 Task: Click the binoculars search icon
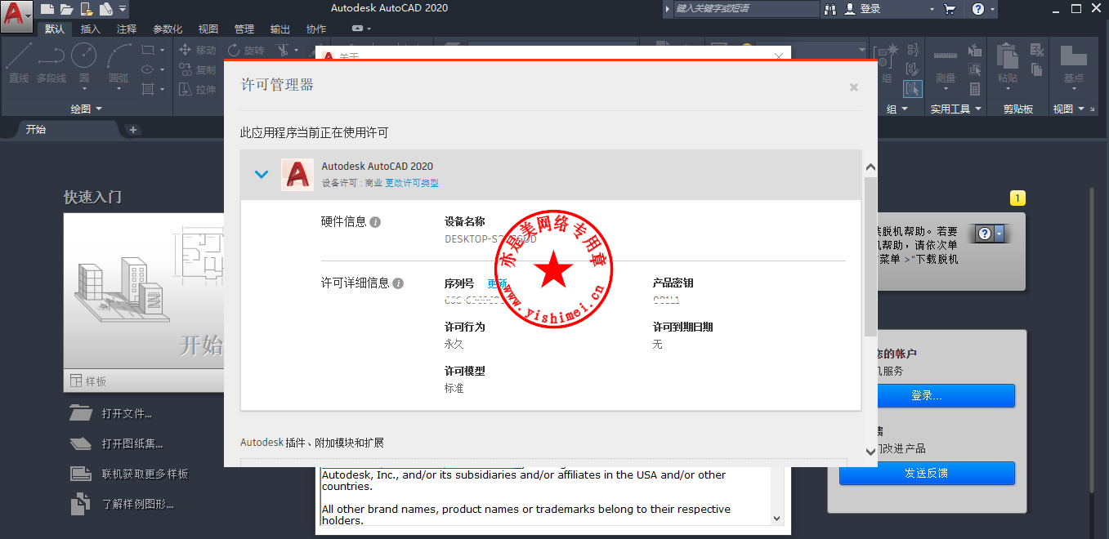[x=831, y=9]
